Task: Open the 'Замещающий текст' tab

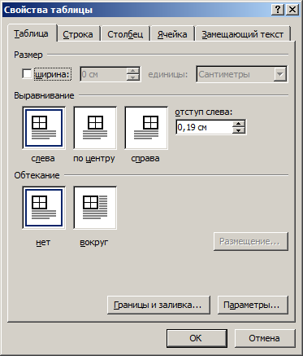Action: coord(243,34)
